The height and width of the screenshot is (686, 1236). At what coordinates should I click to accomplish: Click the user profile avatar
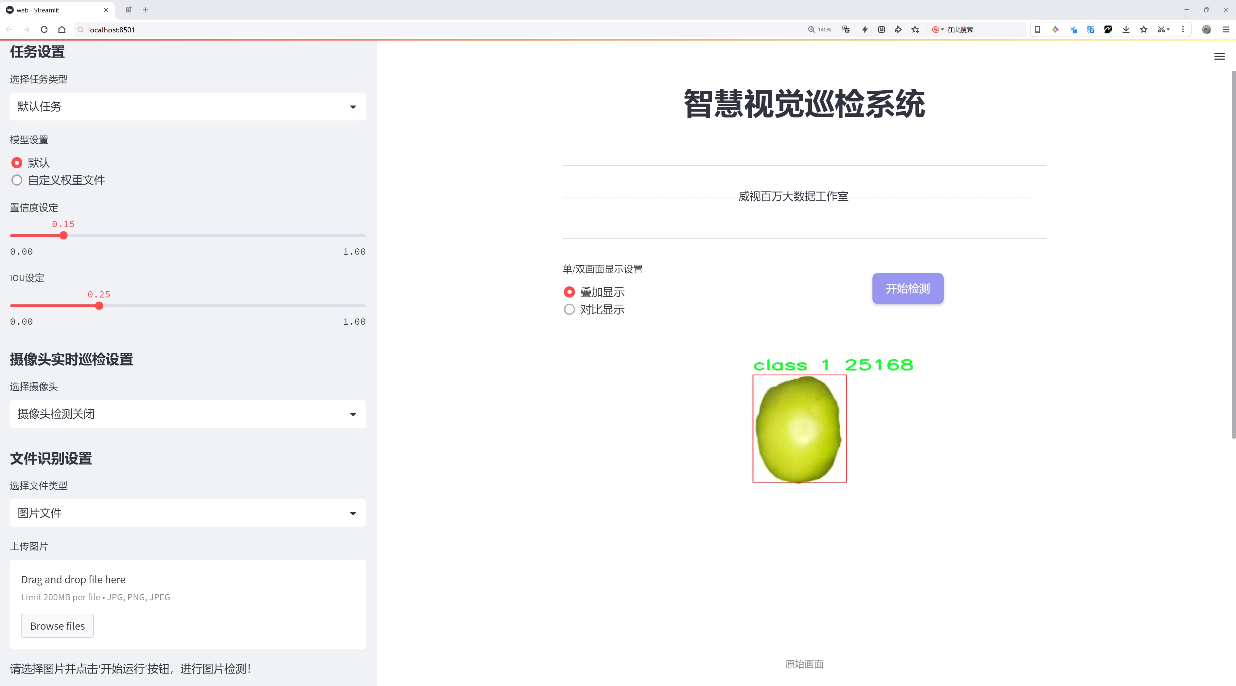[x=1206, y=29]
